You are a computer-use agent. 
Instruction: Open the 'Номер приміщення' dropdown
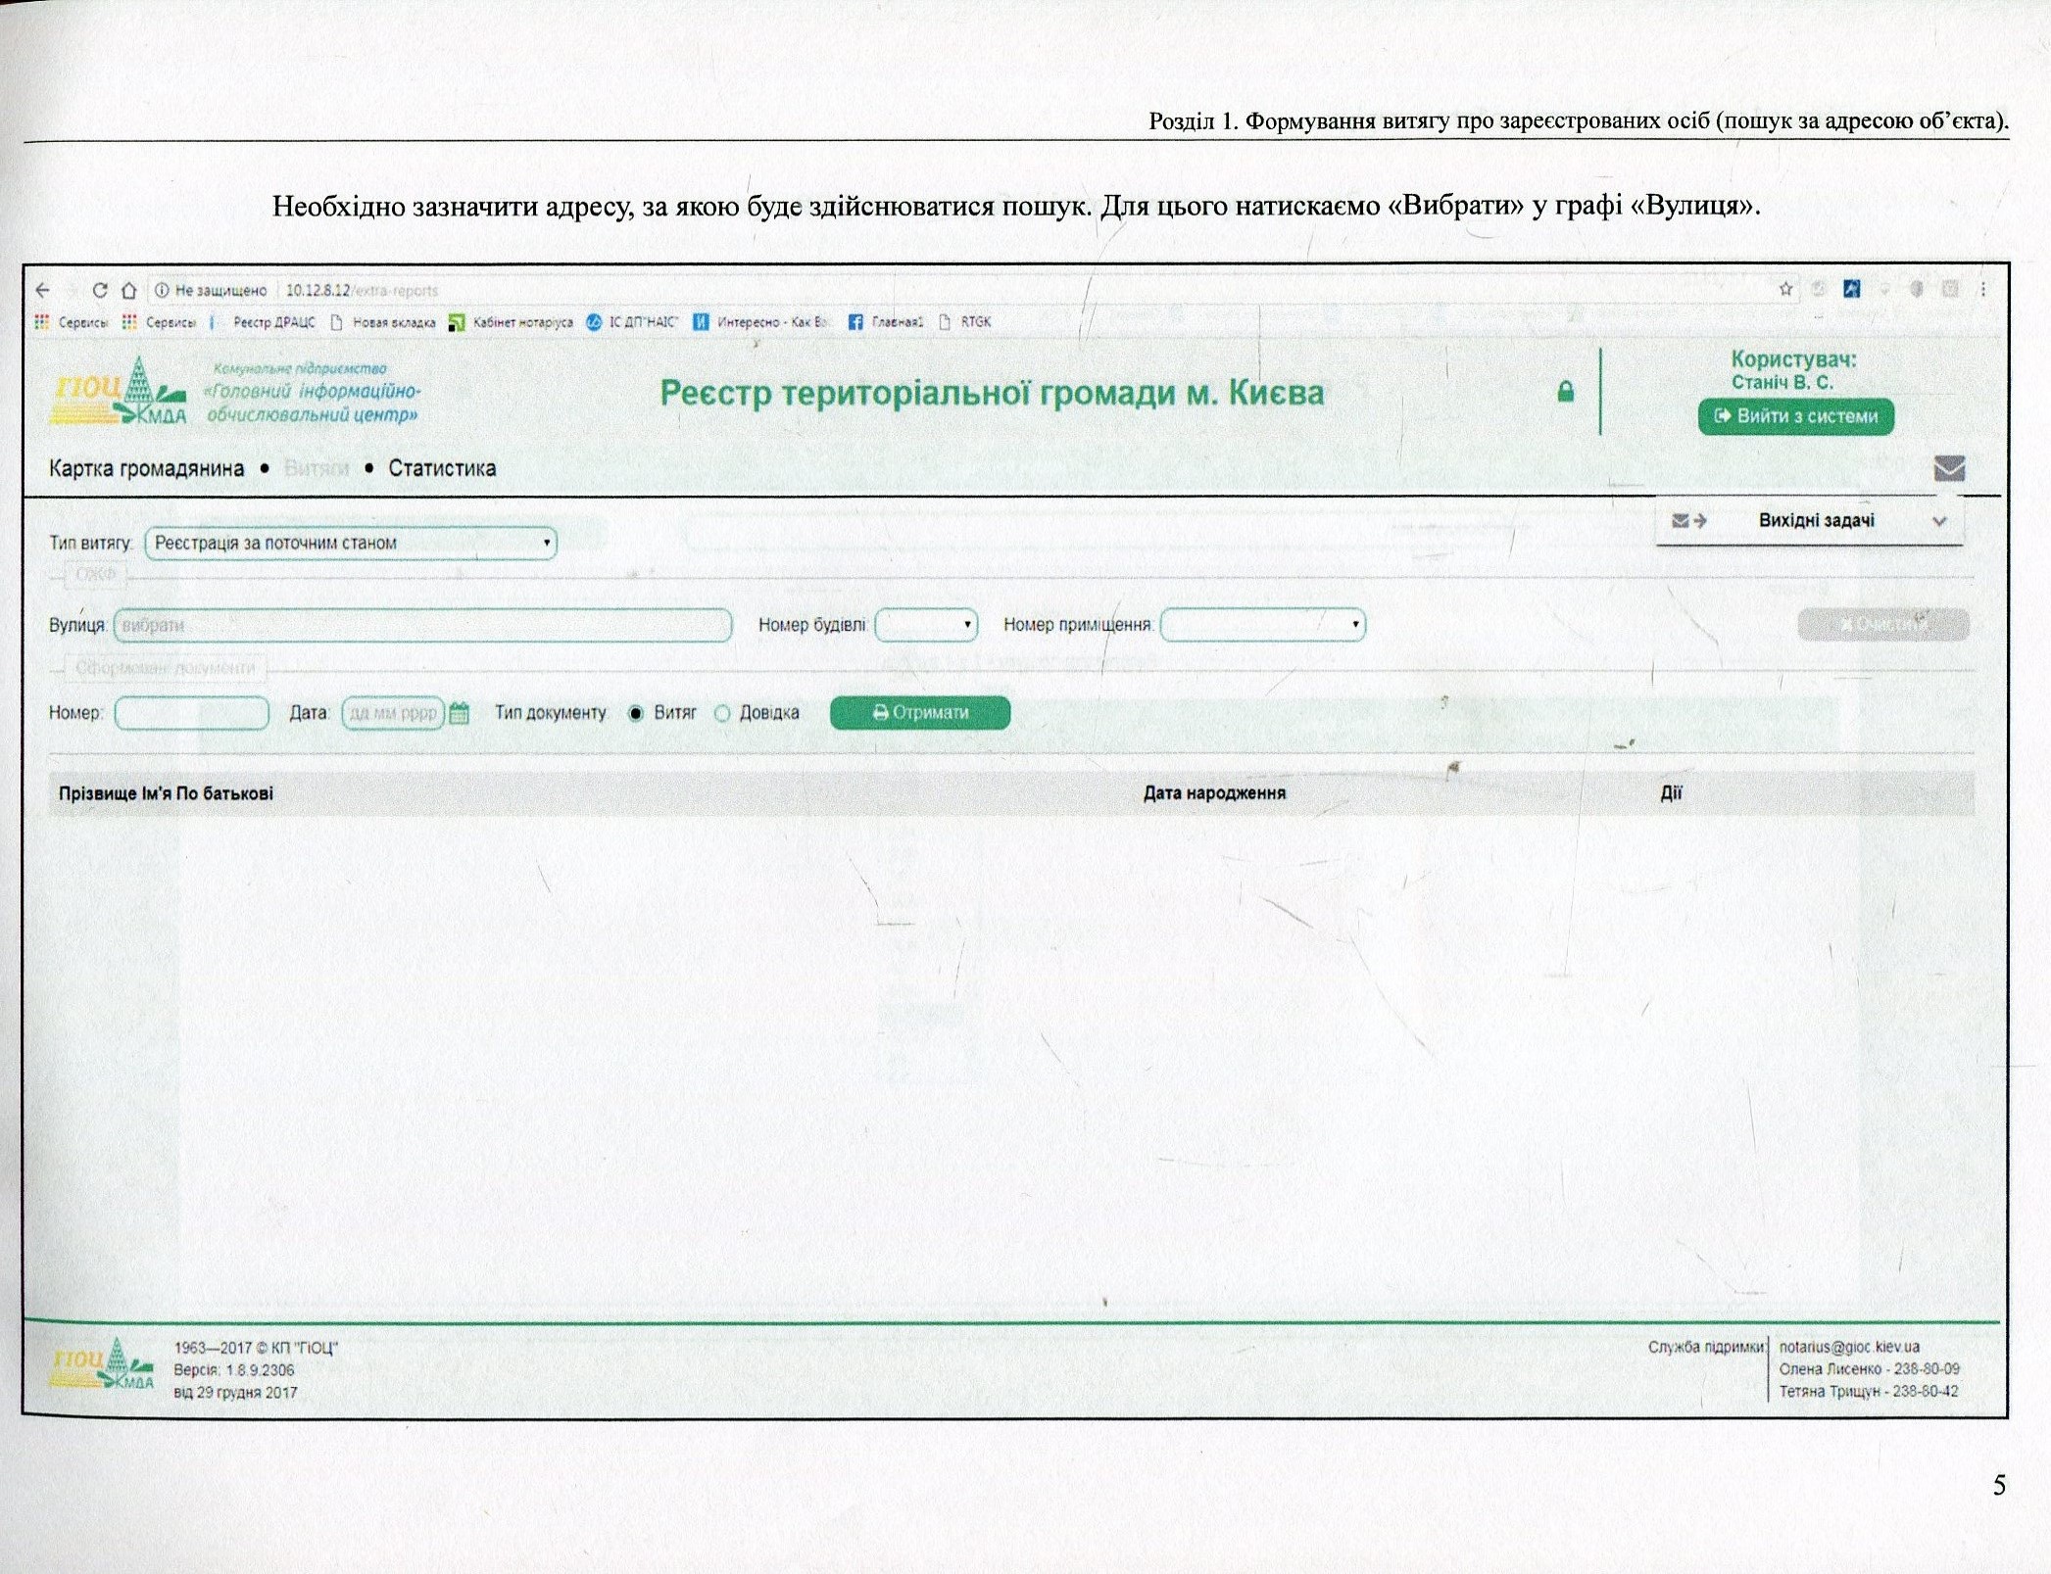tap(1263, 625)
